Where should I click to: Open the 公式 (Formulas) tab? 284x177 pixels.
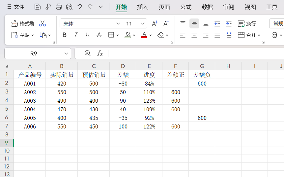186,7
